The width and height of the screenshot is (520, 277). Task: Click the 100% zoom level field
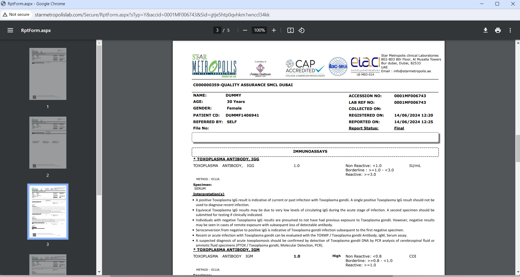coord(259,30)
